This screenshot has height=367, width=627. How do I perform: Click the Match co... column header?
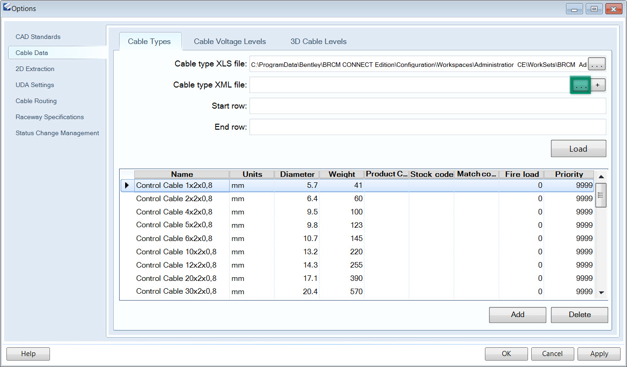[476, 174]
